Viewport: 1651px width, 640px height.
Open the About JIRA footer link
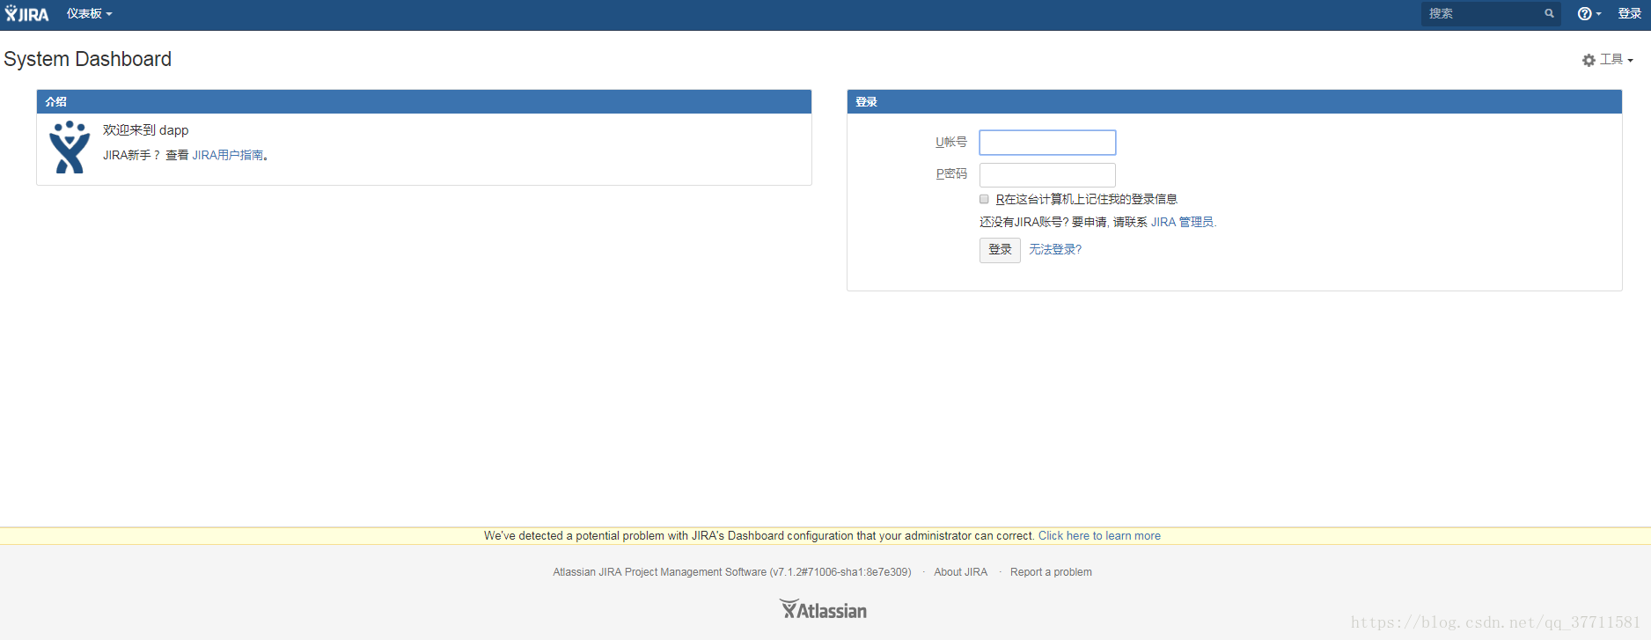960,572
